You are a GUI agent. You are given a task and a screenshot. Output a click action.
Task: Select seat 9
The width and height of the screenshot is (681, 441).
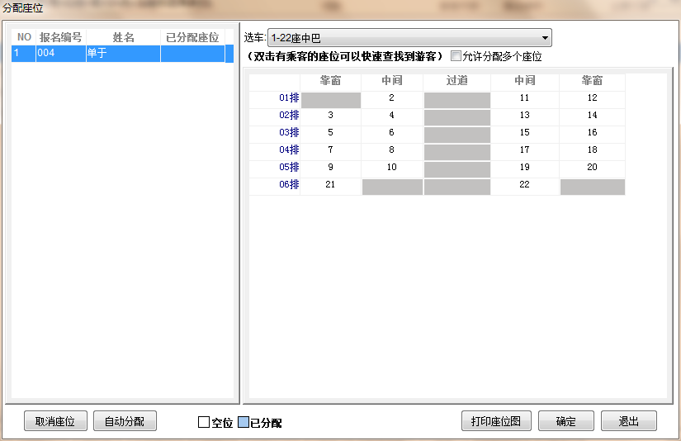330,168
